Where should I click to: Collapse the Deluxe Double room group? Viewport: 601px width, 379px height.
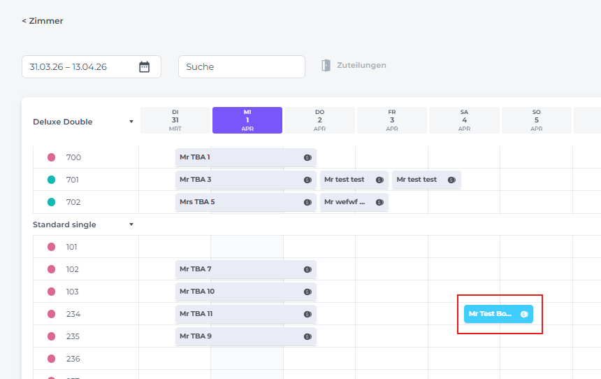click(x=131, y=122)
